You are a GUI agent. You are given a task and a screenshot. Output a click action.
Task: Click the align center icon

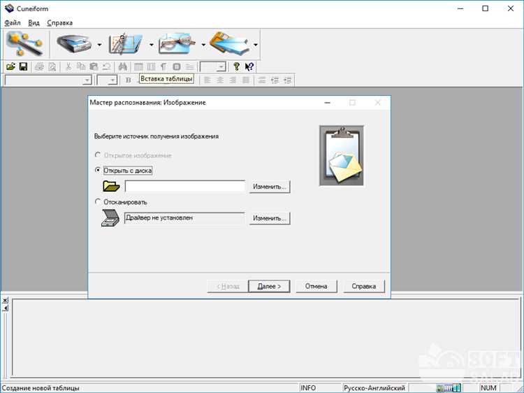pyautogui.click(x=220, y=80)
